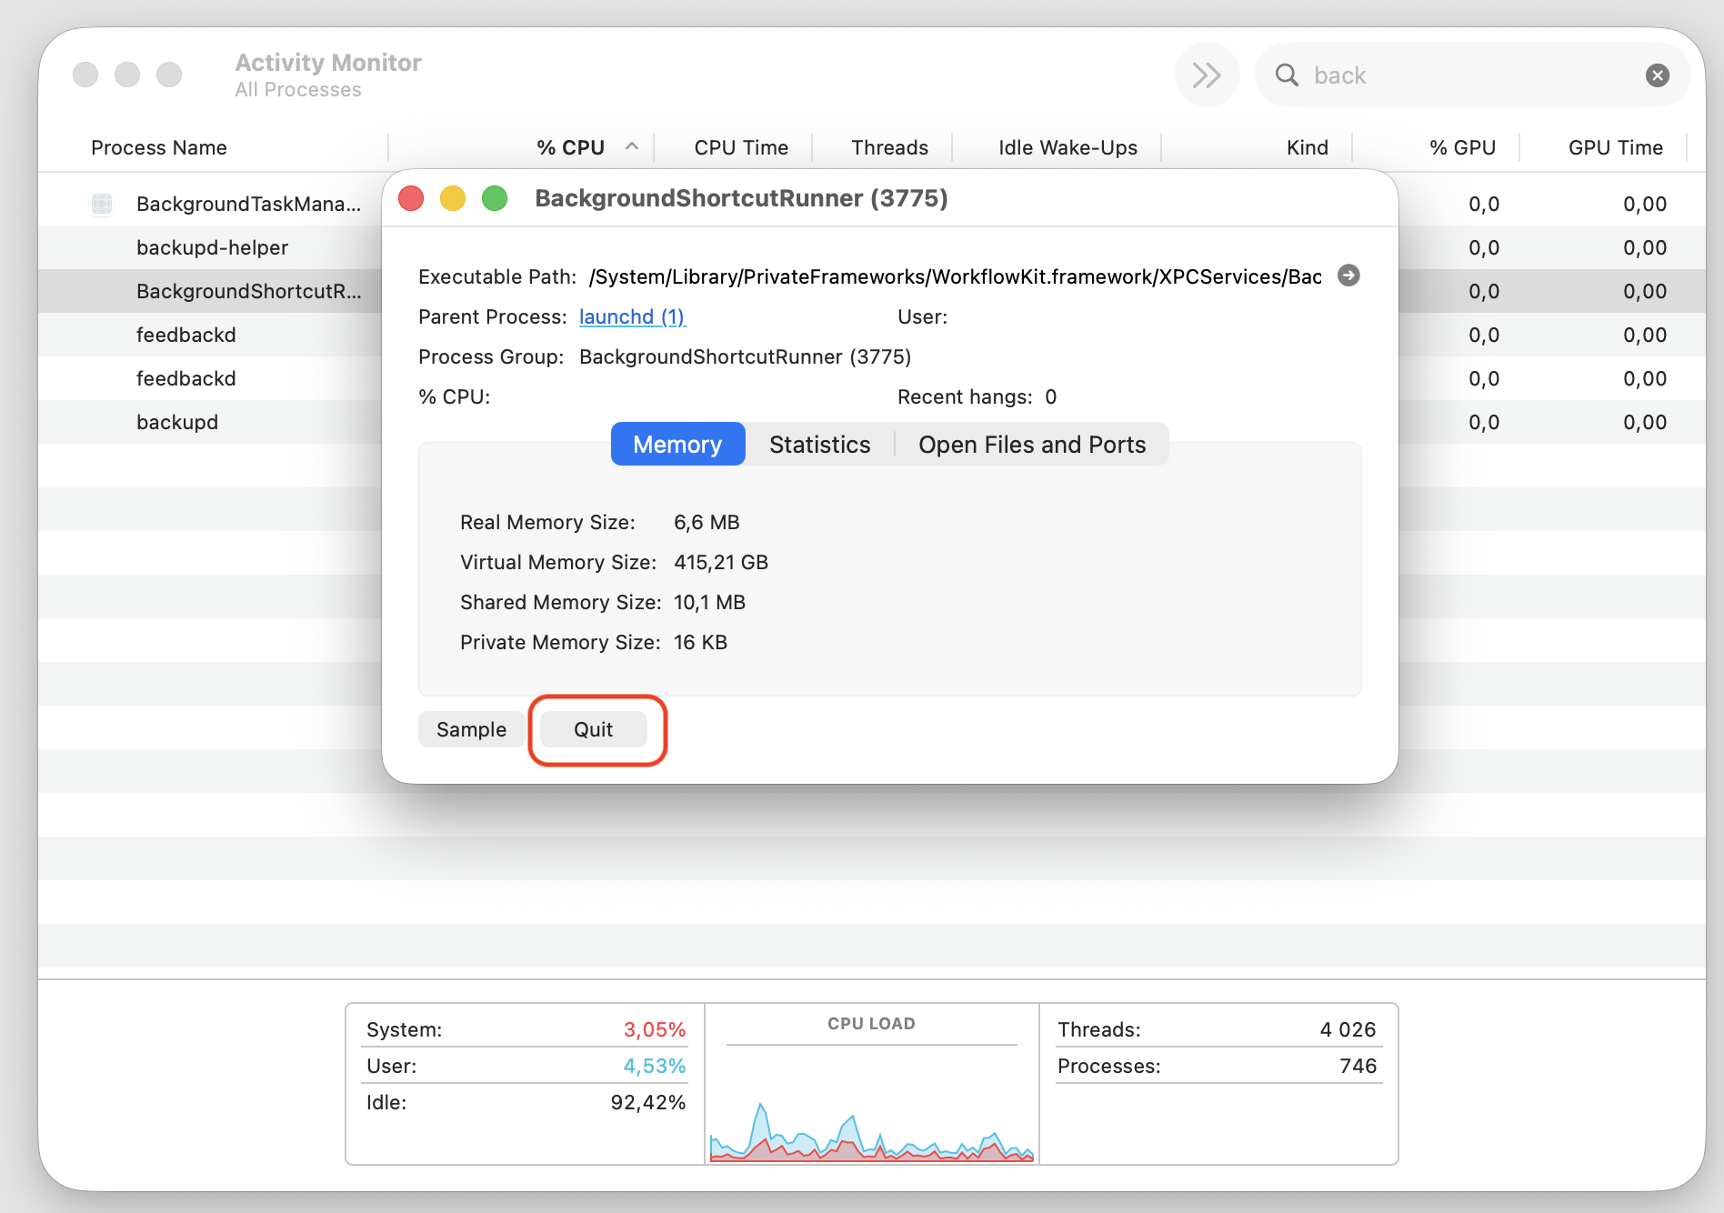Toggle the % CPU sort direction arrow
The width and height of the screenshot is (1724, 1213).
[x=632, y=146]
